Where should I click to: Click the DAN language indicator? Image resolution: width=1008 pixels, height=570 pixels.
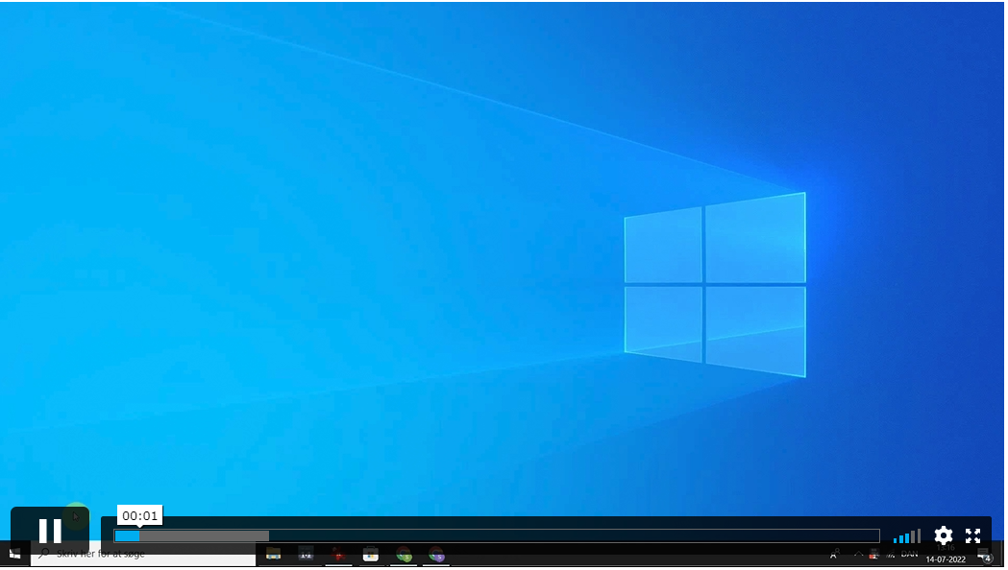(x=909, y=554)
